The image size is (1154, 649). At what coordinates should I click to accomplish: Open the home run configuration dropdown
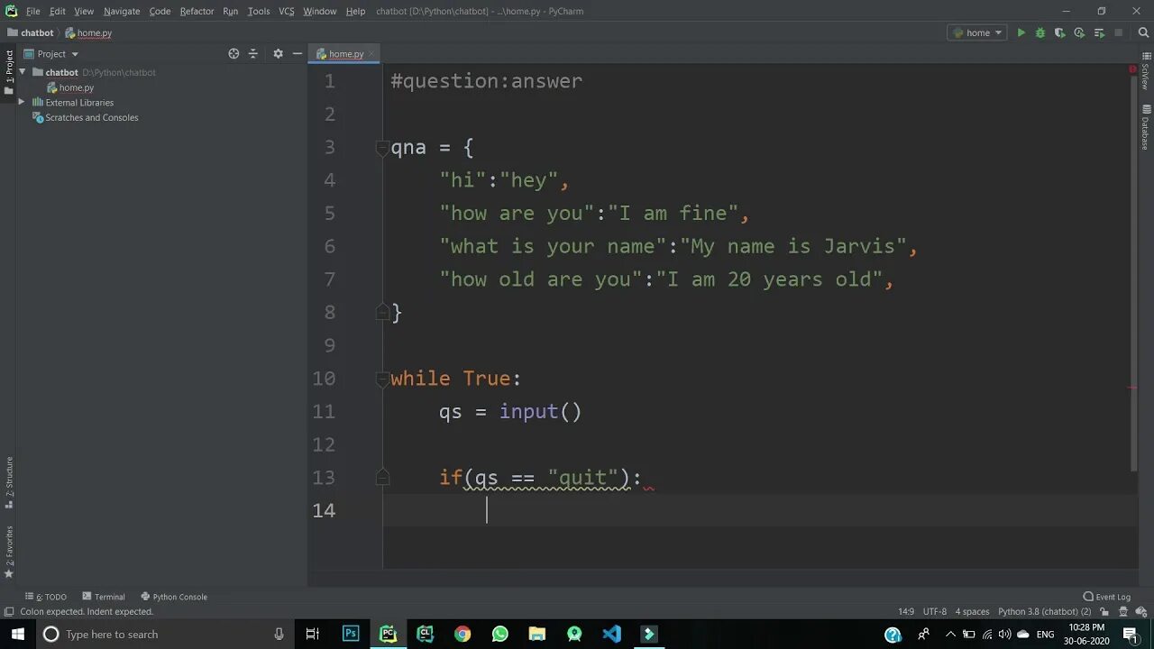coord(977,32)
